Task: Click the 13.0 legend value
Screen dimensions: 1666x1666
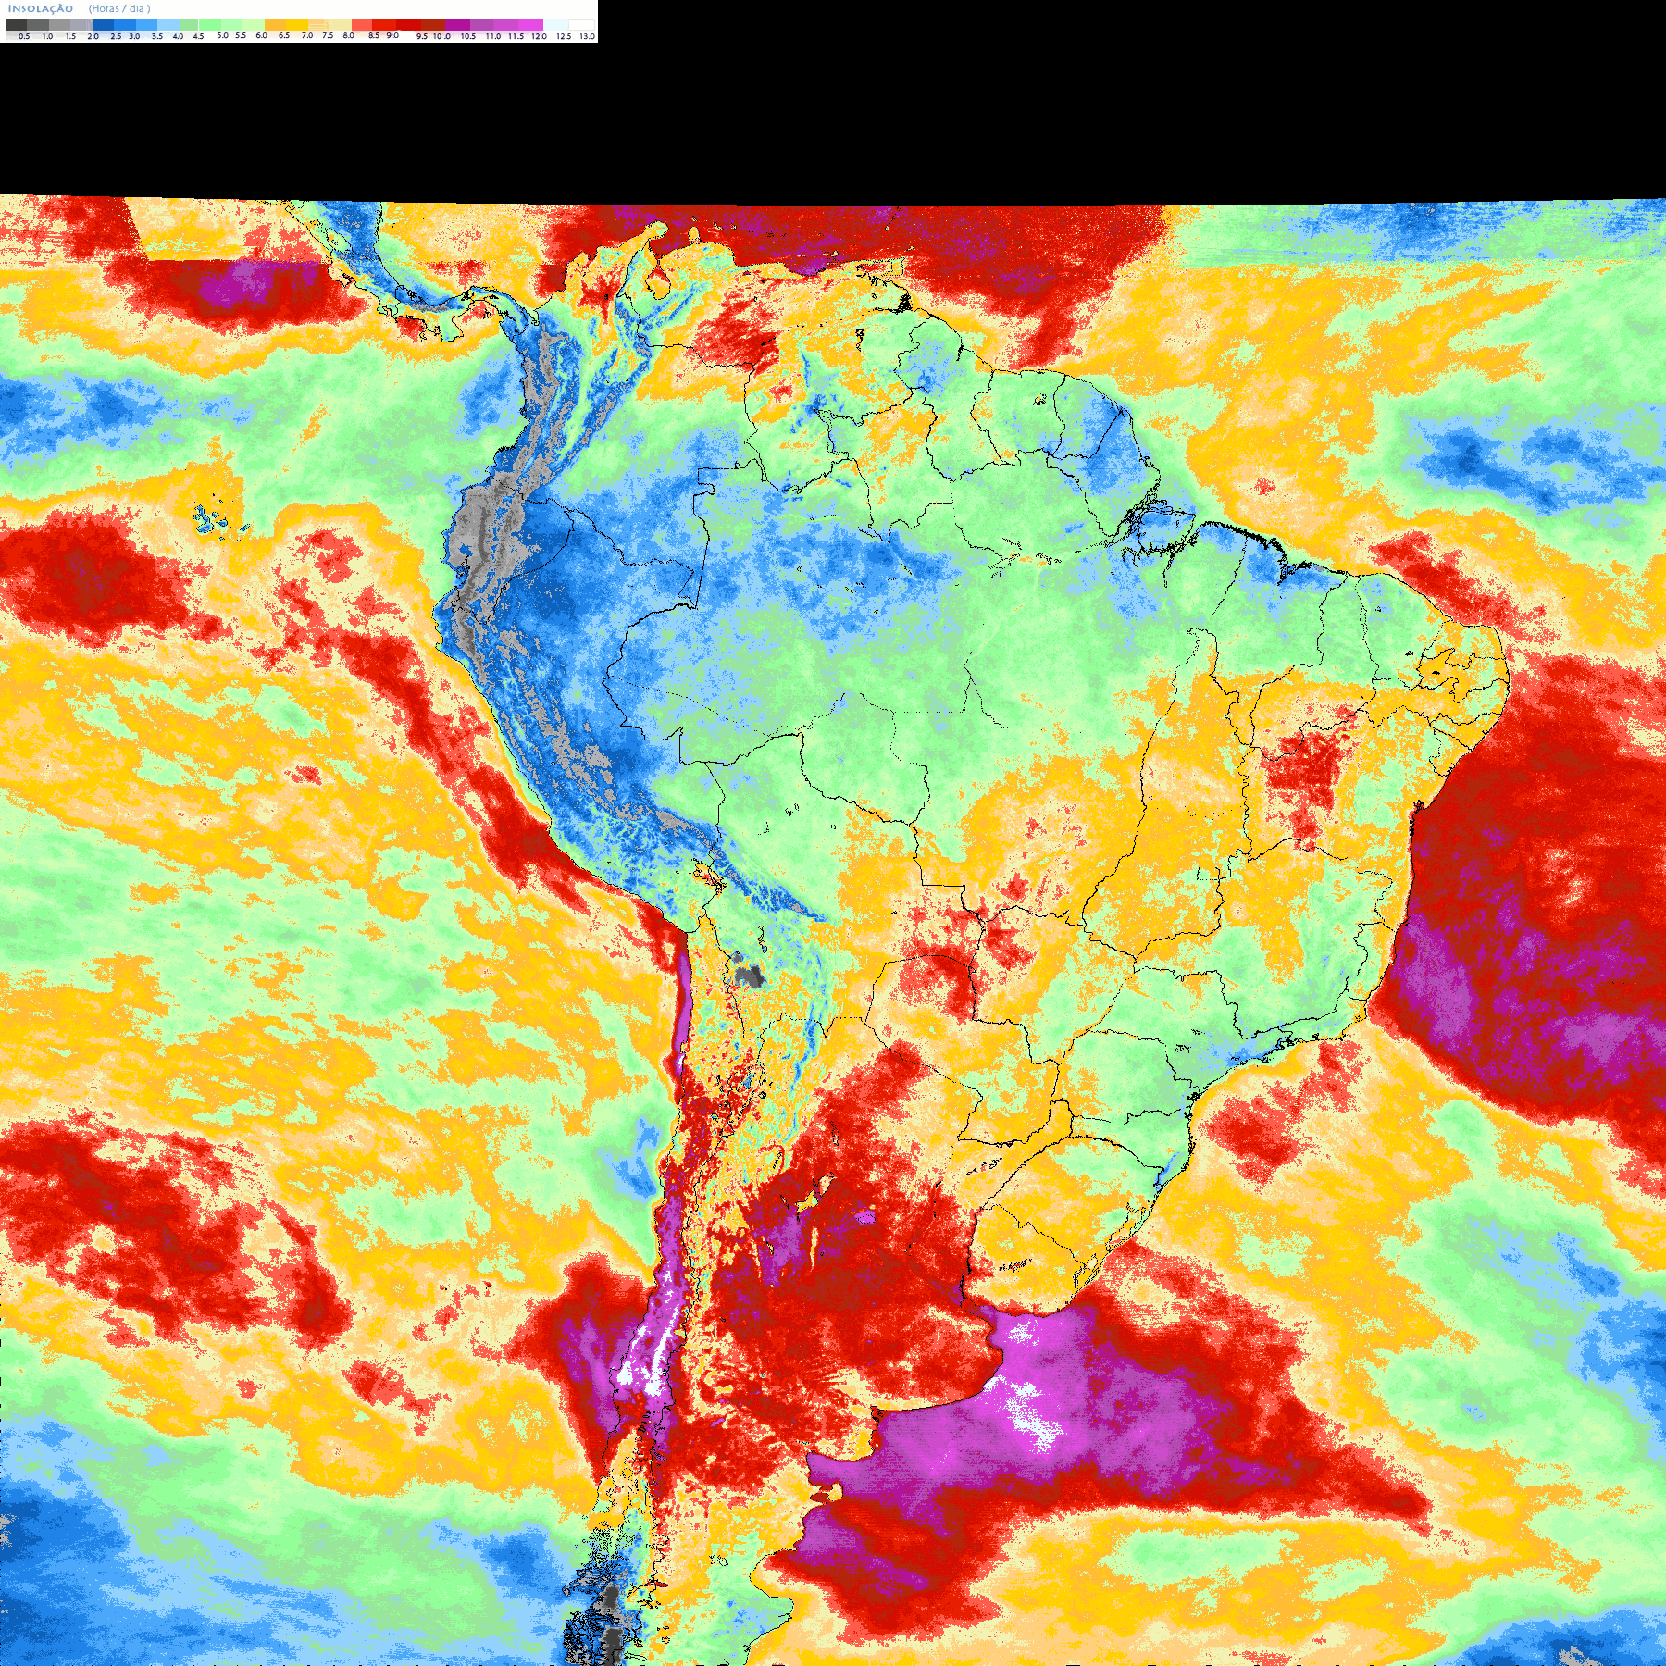Action: (x=588, y=36)
